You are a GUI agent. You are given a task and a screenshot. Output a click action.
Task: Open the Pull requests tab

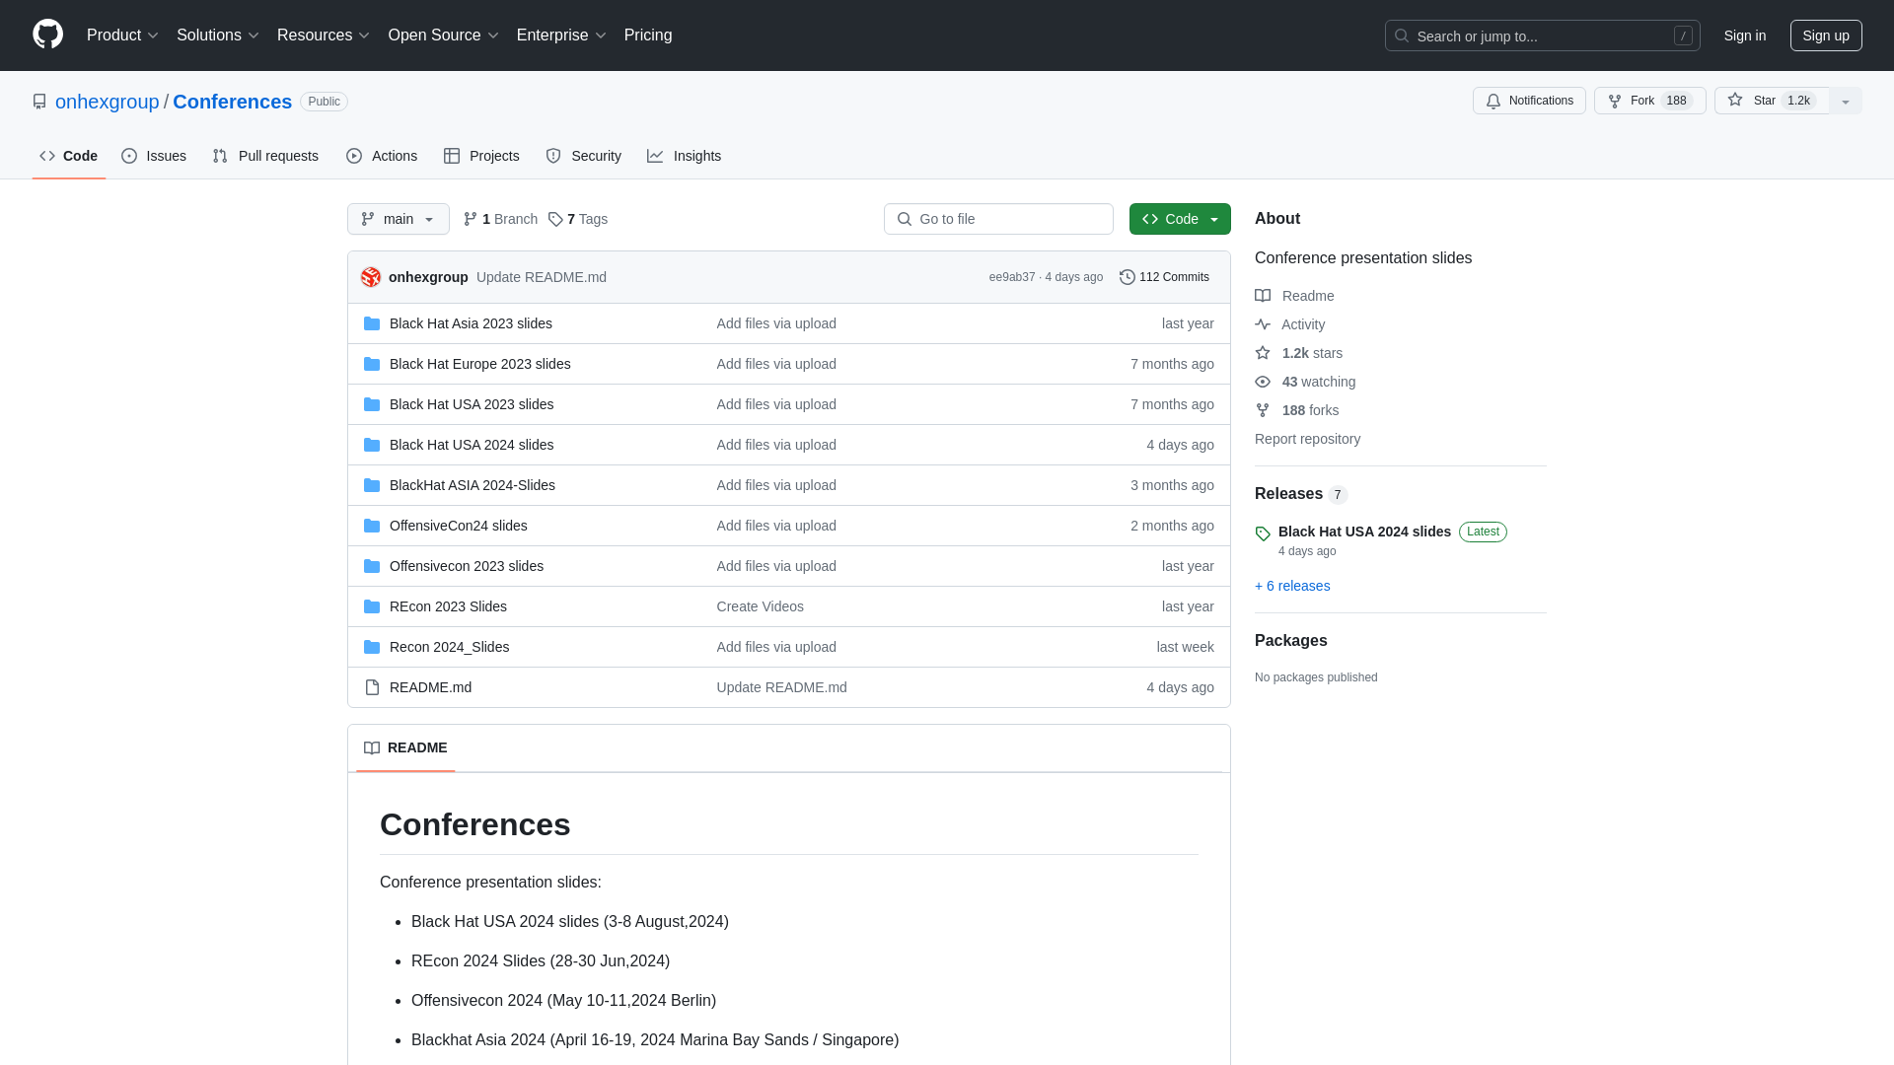[x=265, y=156]
